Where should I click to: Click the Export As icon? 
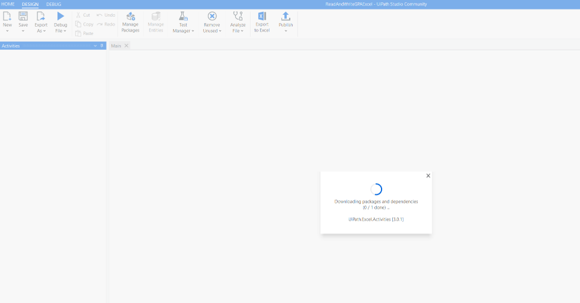(x=40, y=16)
